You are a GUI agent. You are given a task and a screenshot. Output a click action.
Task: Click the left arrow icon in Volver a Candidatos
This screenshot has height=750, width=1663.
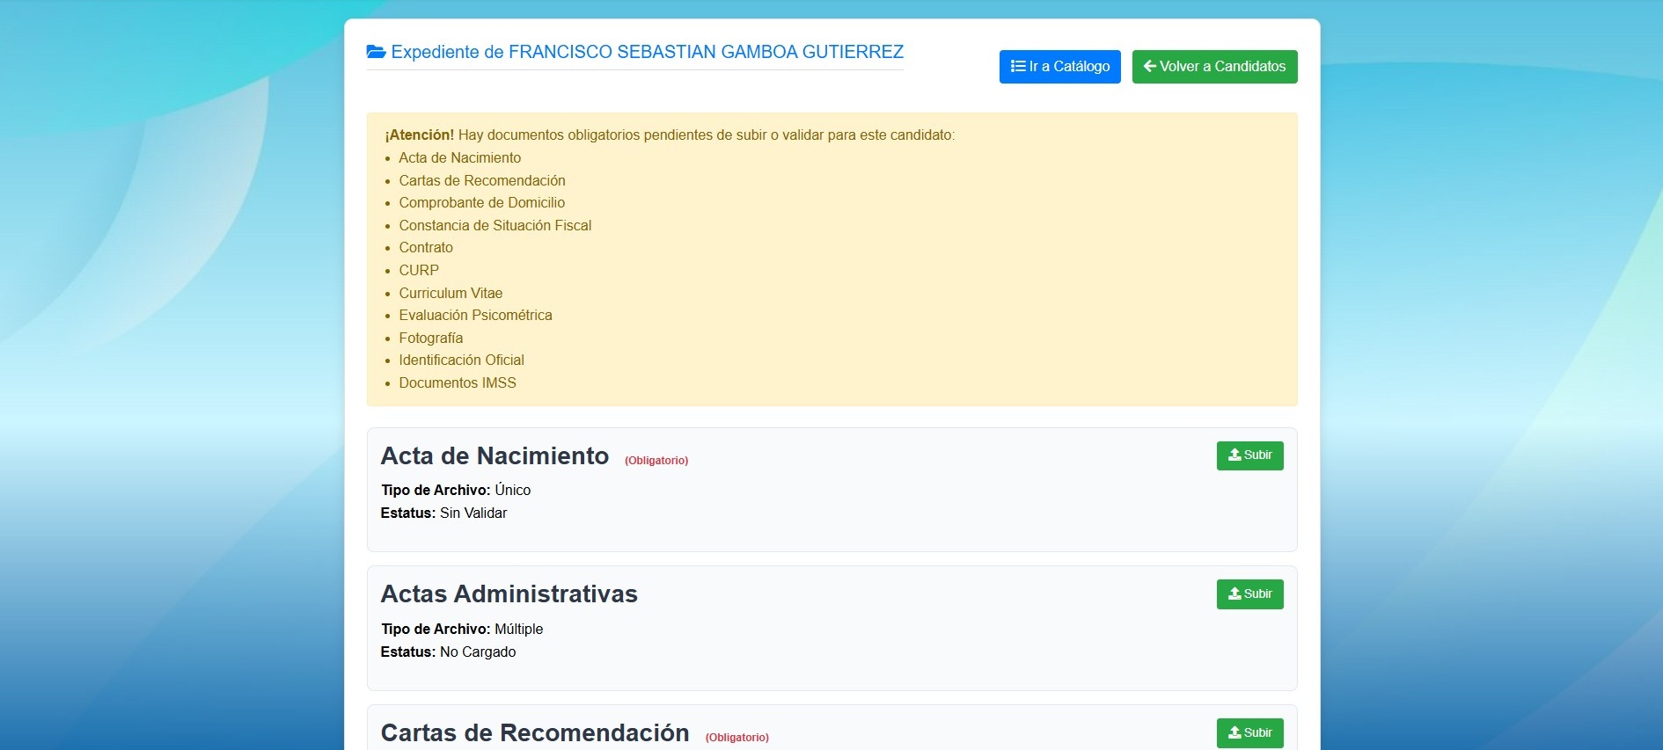coord(1149,66)
